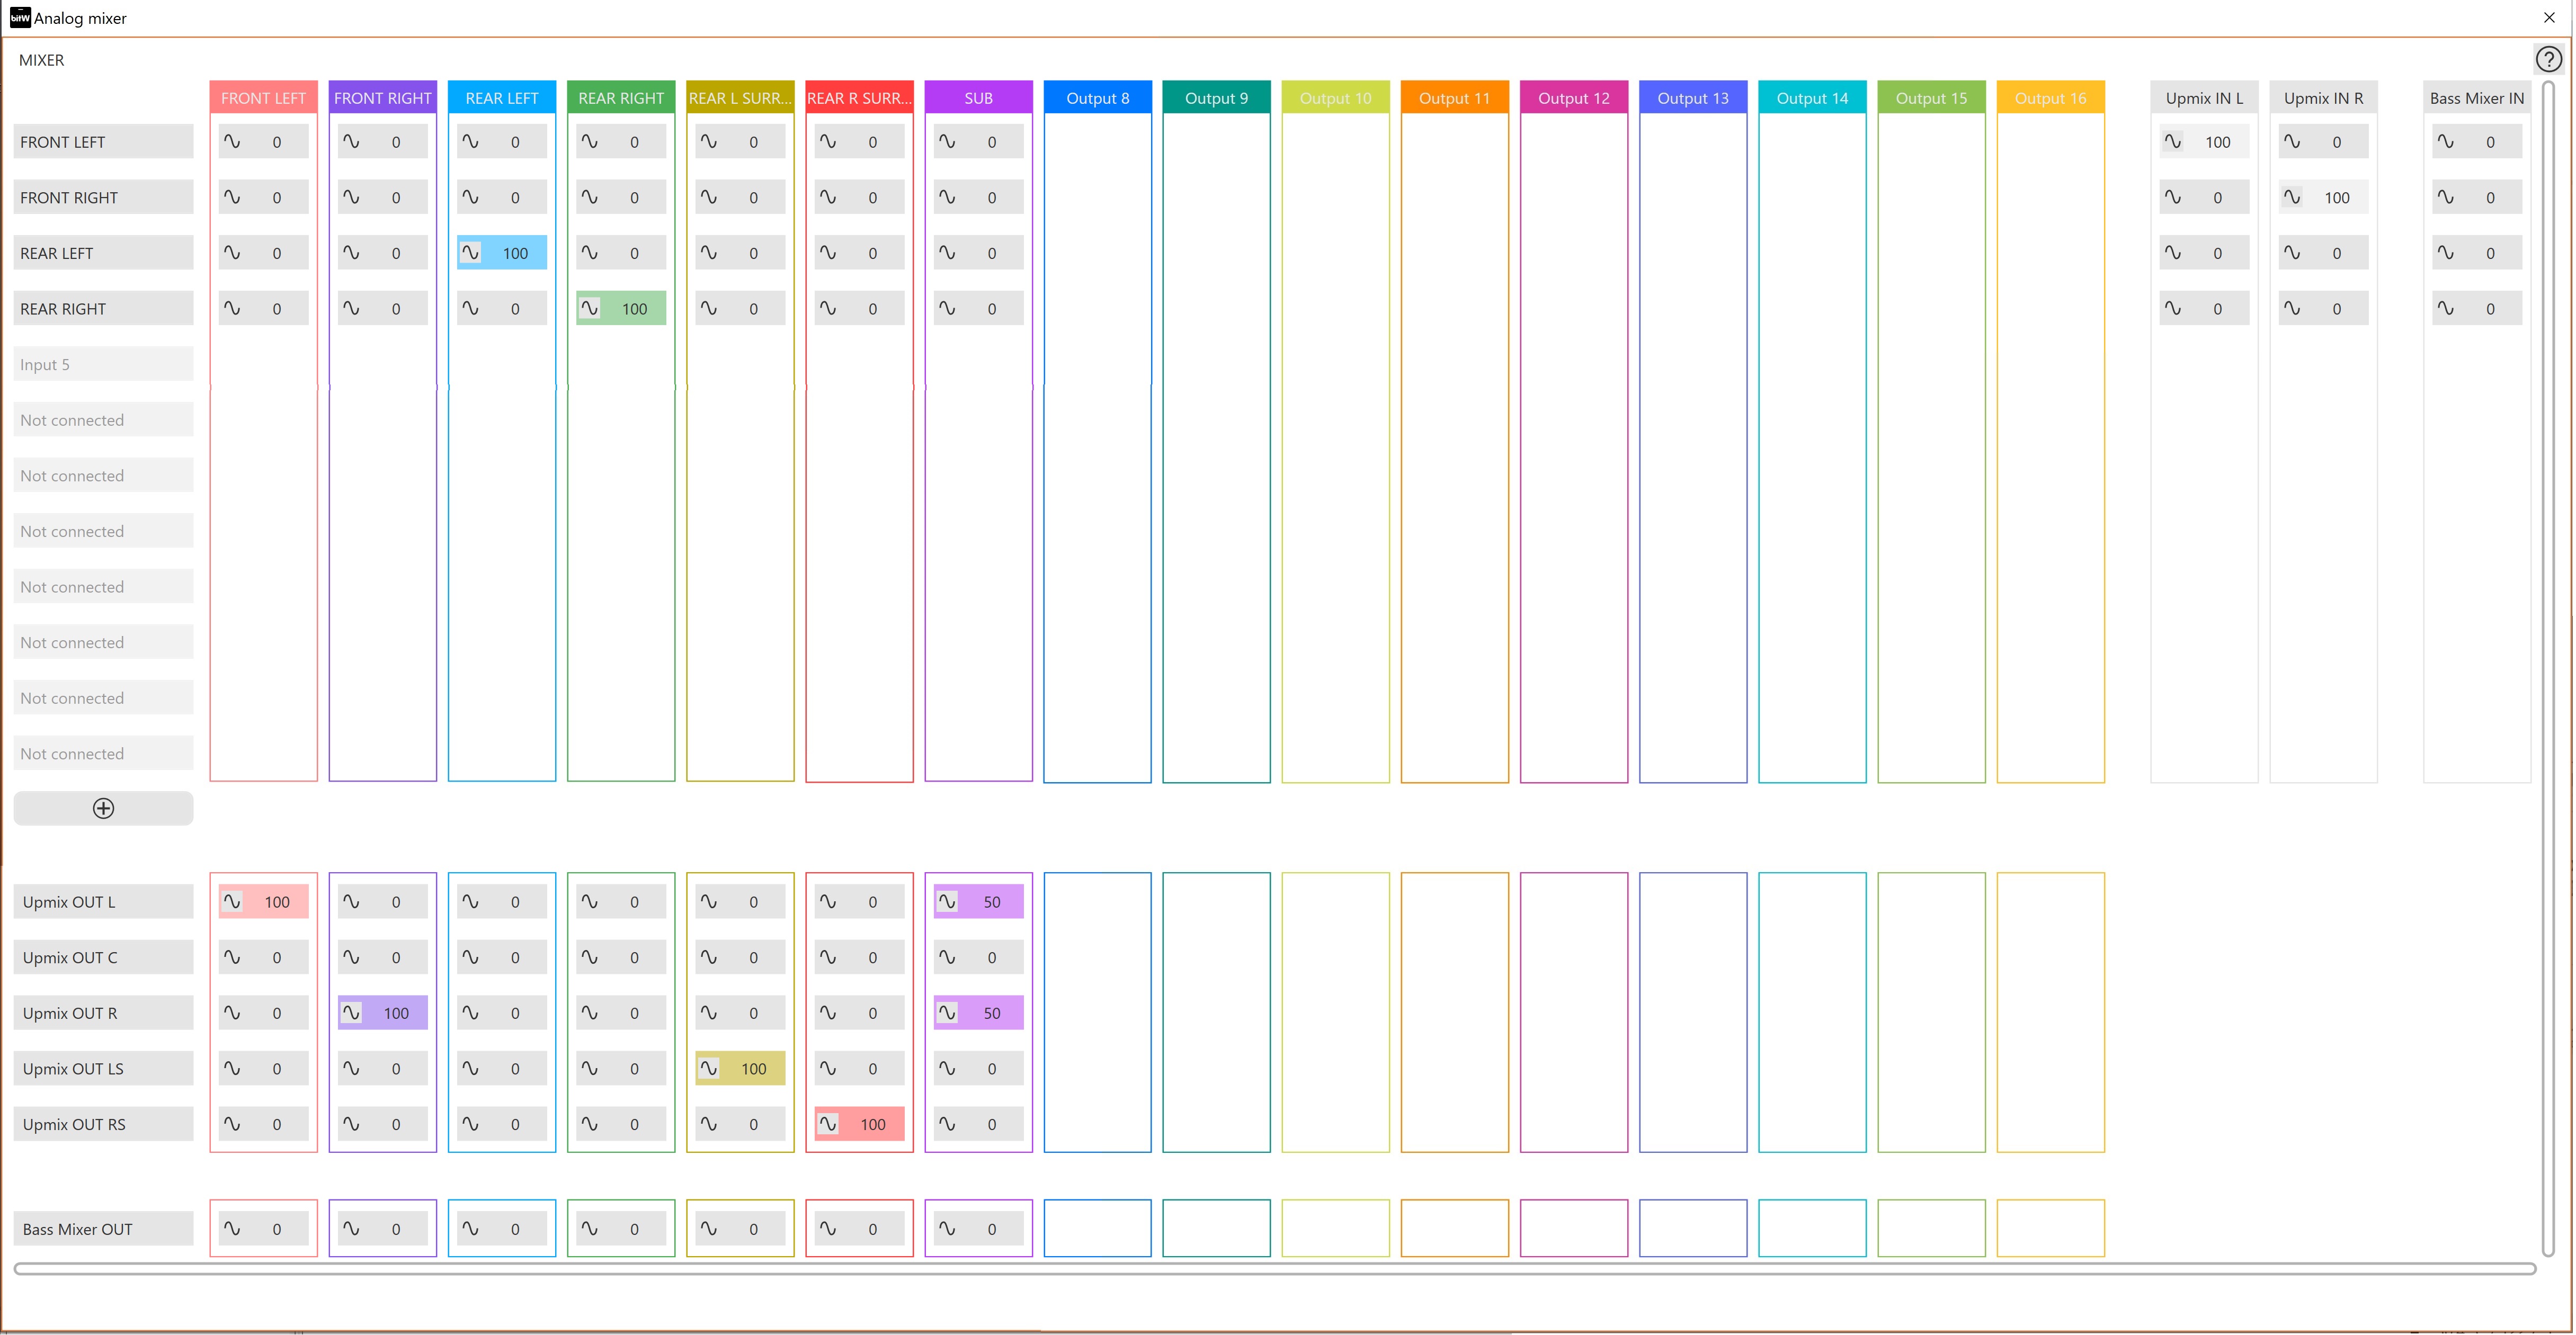
Task: Toggle phase icon for Upmix OUT RS to REAR R SURR
Action: coord(828,1124)
